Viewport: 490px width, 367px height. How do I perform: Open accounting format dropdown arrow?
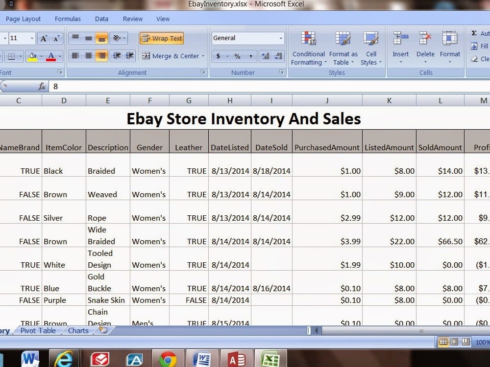coord(227,56)
